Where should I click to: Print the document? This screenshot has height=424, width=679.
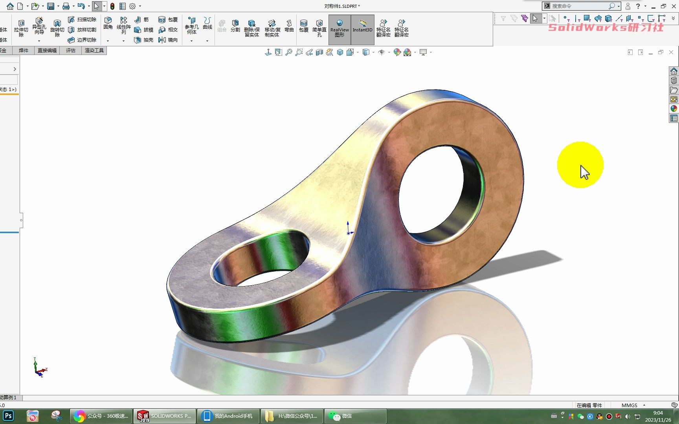[x=66, y=6]
